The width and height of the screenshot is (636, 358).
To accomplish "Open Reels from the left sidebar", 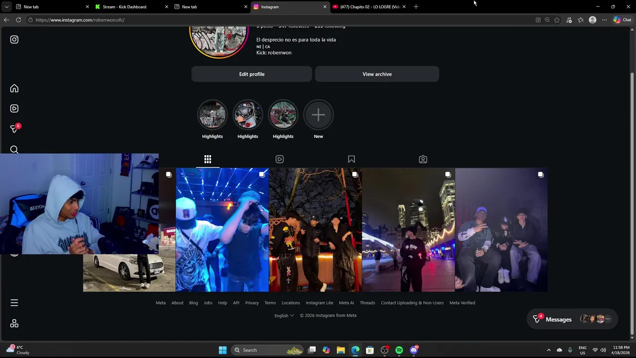I will pyautogui.click(x=14, y=108).
